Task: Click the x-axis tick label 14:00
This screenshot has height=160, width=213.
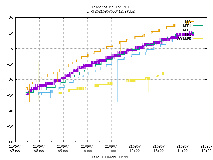Action: click(x=182, y=151)
